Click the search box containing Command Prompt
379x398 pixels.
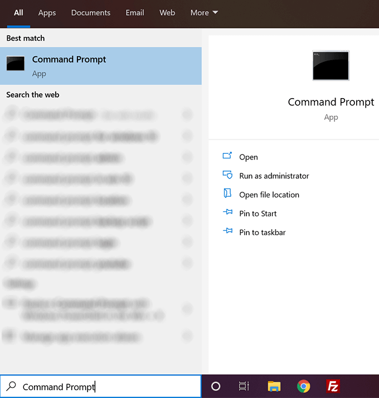[100, 386]
